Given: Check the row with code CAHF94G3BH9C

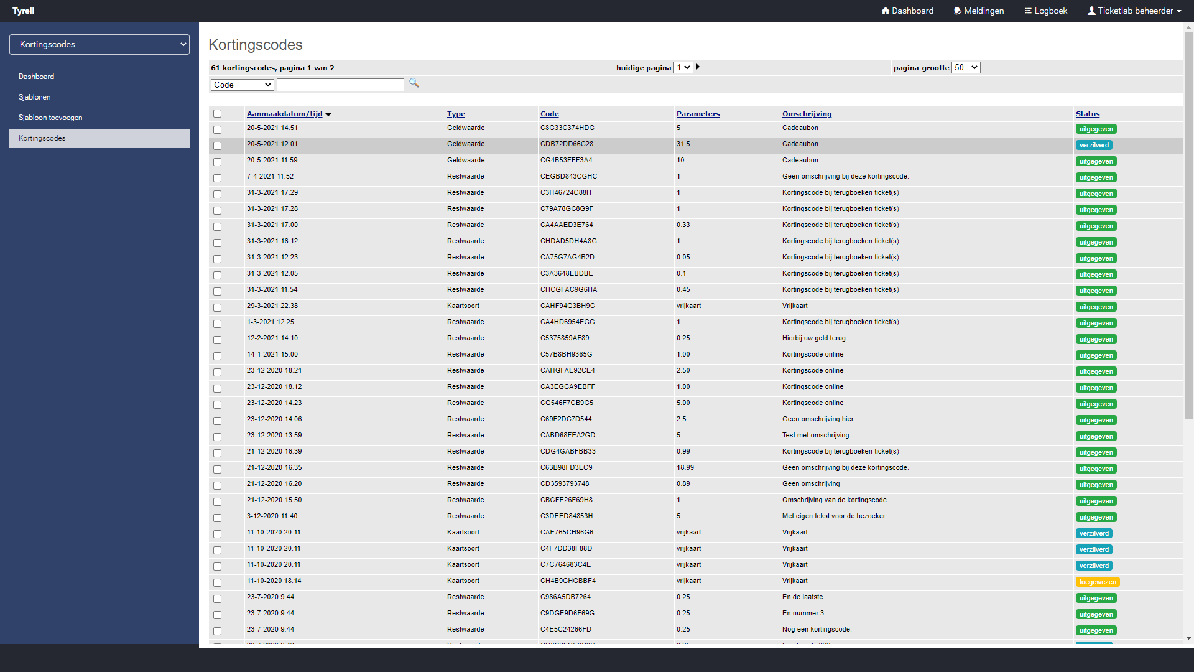Looking at the screenshot, I should click(x=217, y=308).
